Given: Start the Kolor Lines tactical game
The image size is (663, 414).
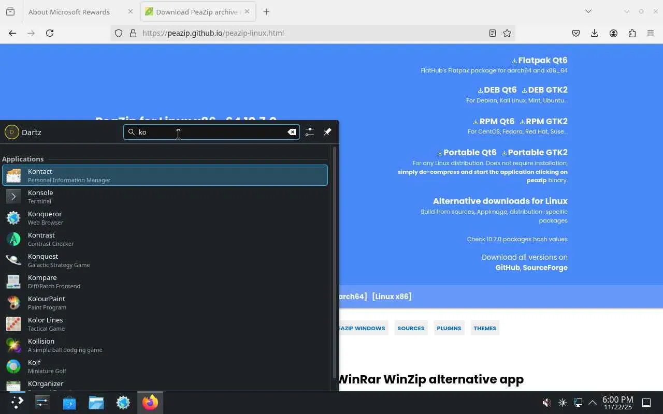Looking at the screenshot, I should 165,324.
